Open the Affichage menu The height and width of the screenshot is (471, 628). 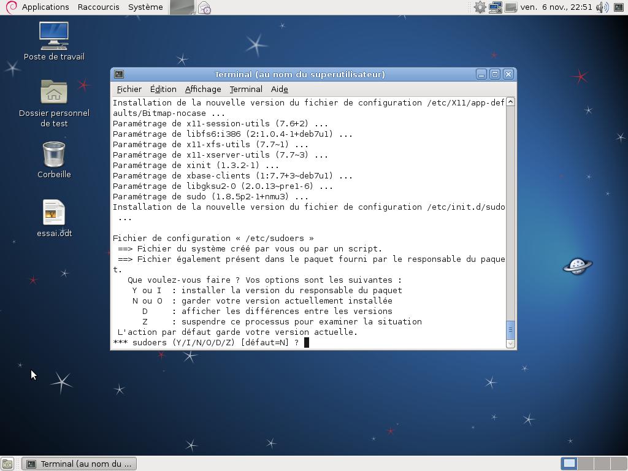pos(203,89)
